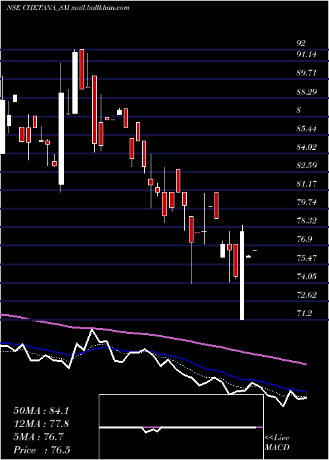Click the 71.2 price axis label
This screenshot has height=460, width=329.
point(304,313)
